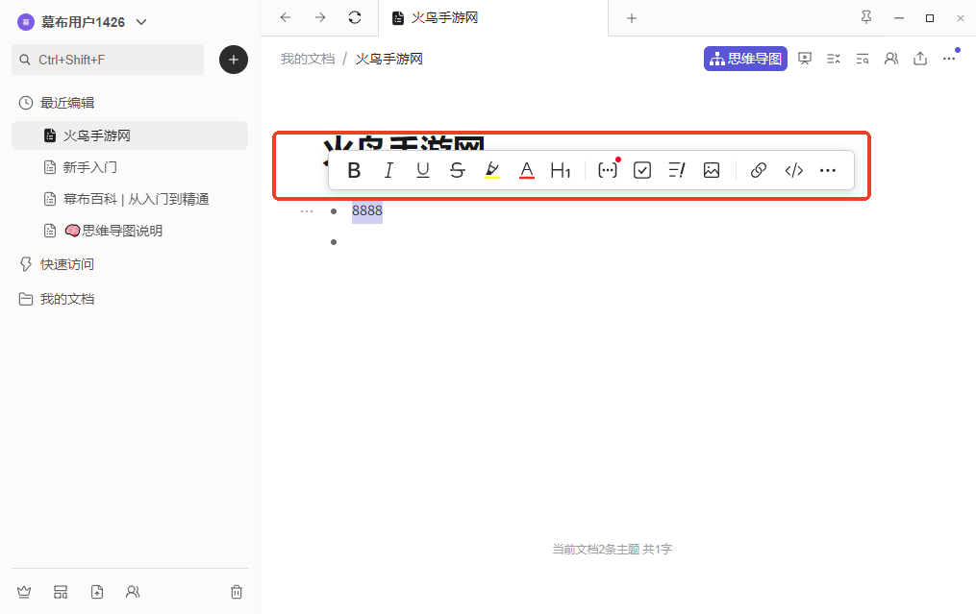Pin the window with pushpin icon
The image size is (976, 614).
pyautogui.click(x=866, y=17)
